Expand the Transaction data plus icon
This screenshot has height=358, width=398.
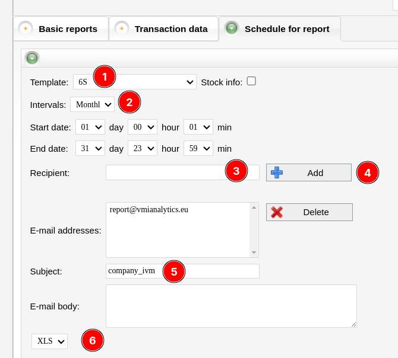122,28
